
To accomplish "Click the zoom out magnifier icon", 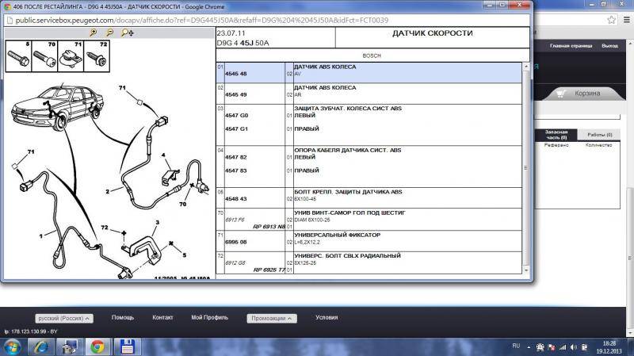I will pyautogui.click(x=110, y=33).
